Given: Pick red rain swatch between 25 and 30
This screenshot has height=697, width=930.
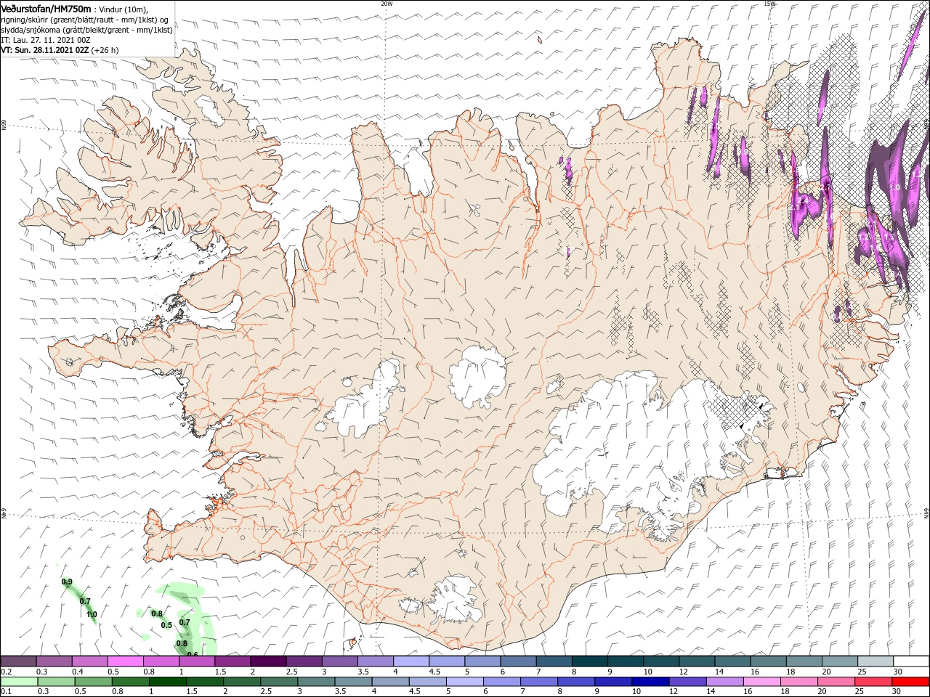Looking at the screenshot, I should (x=873, y=682).
